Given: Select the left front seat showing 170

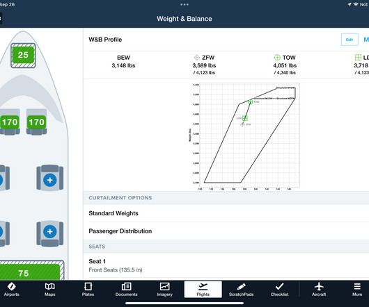Looking at the screenshot, I should (x=10, y=122).
